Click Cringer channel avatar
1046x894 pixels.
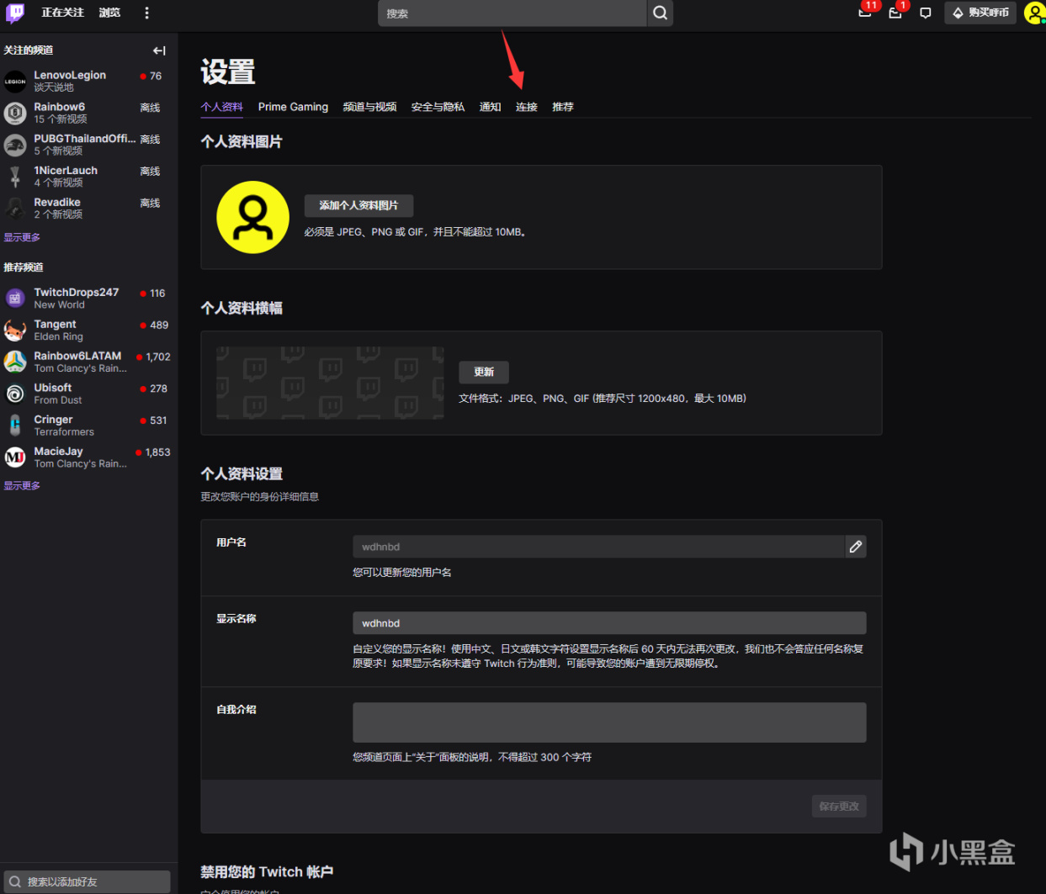click(15, 426)
